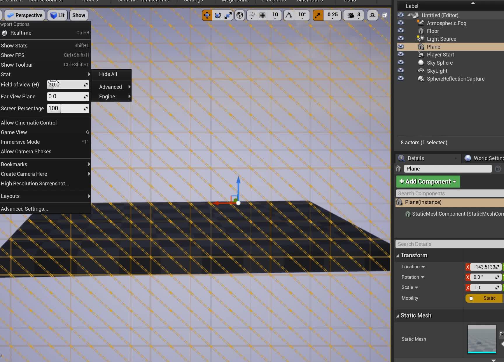This screenshot has height=362, width=504.
Task: Enable grid snapping icon
Action: pyautogui.click(x=262, y=15)
